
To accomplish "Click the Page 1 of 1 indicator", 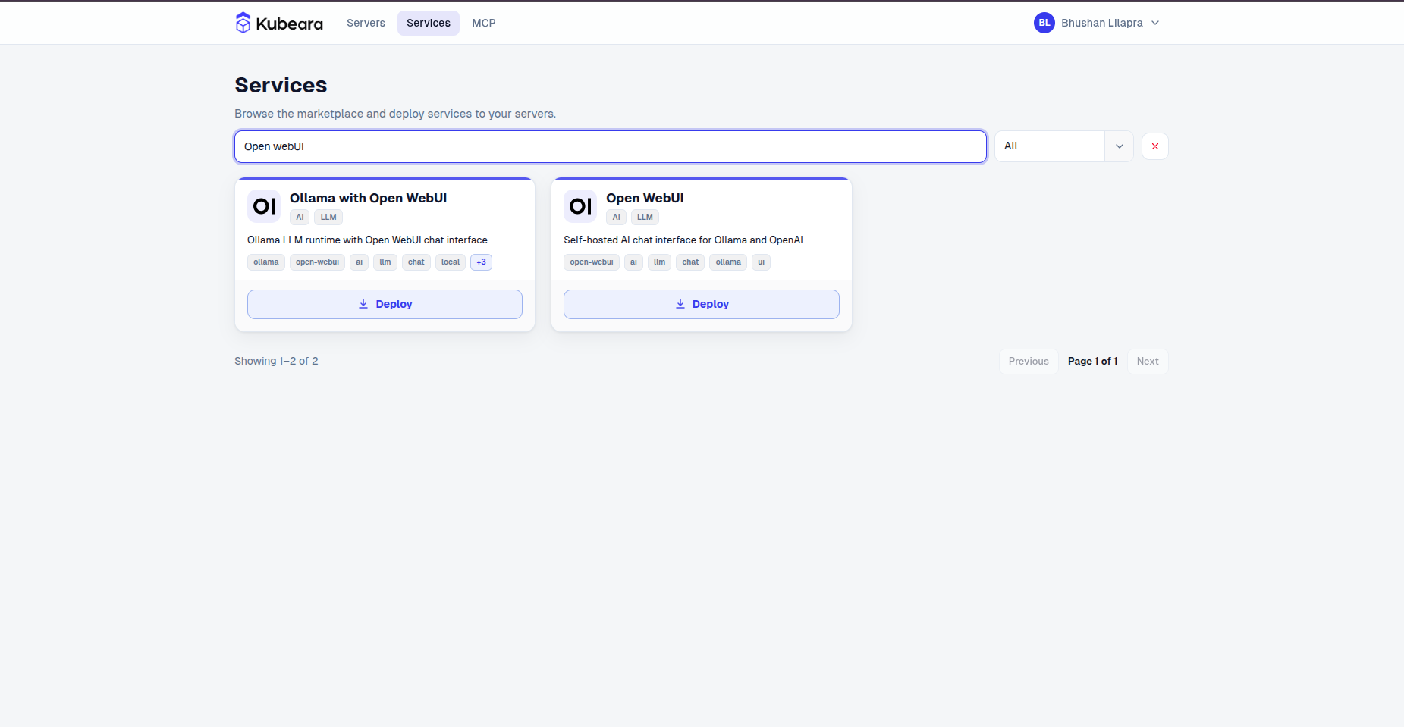I will pyautogui.click(x=1093, y=362).
